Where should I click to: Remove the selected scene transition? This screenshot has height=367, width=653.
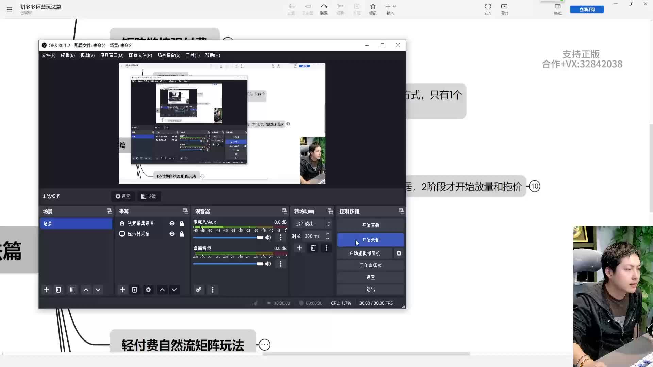tap(313, 248)
